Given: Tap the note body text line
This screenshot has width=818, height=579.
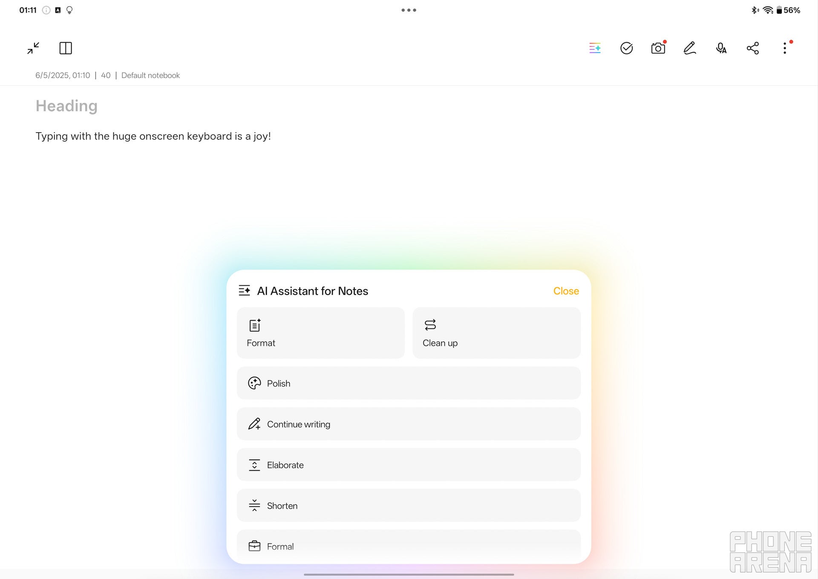Looking at the screenshot, I should coord(153,136).
